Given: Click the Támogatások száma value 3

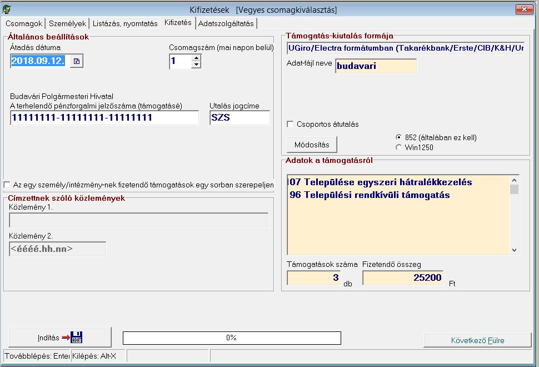Looking at the screenshot, I should pos(313,277).
